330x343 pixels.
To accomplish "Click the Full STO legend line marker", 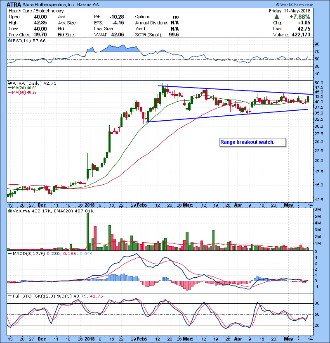I will click(9, 296).
